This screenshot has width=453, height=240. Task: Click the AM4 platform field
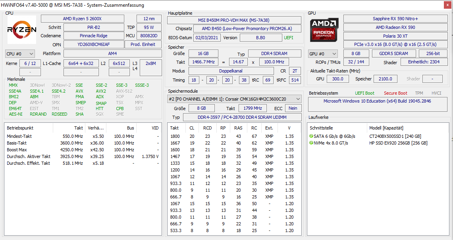[x=113, y=53]
